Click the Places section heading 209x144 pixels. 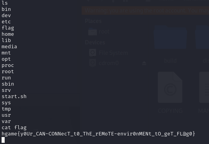[93, 21]
